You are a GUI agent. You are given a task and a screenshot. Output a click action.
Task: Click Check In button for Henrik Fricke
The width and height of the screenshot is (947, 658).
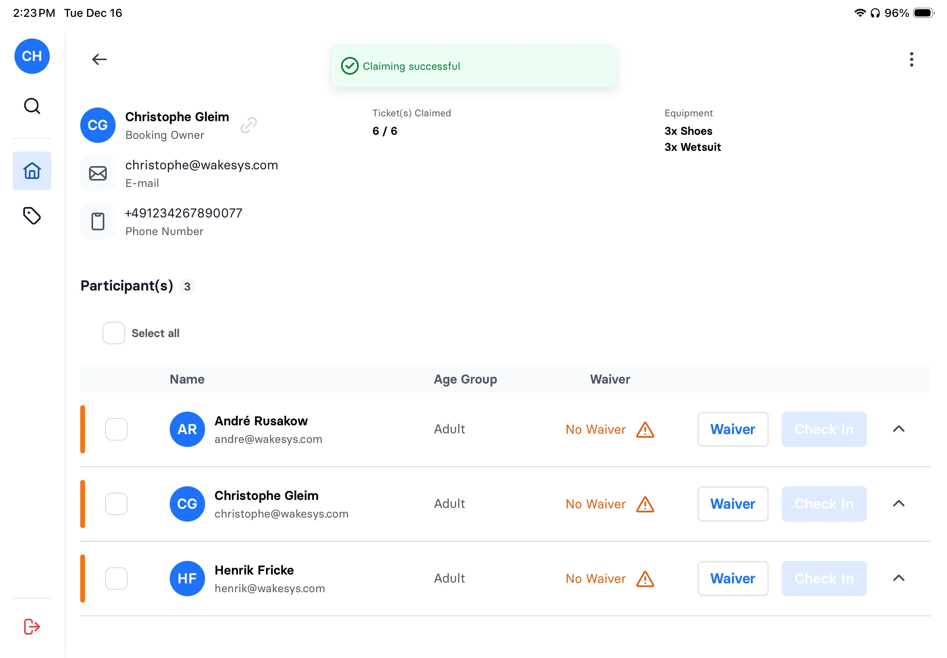823,579
